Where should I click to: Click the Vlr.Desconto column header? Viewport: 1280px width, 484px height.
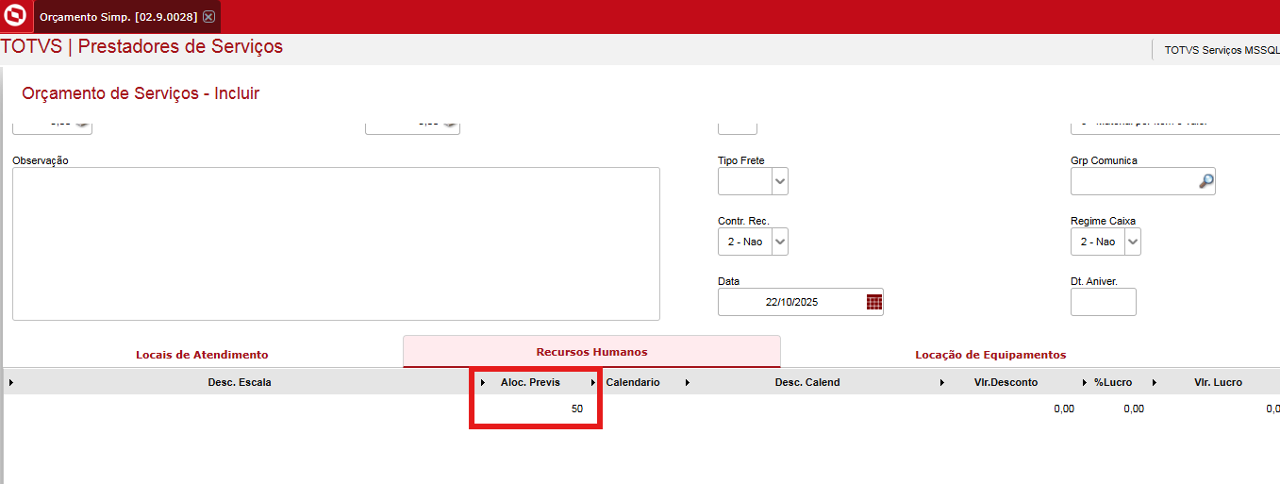[1006, 382]
